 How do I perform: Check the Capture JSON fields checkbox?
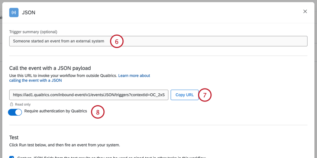click(x=12, y=157)
